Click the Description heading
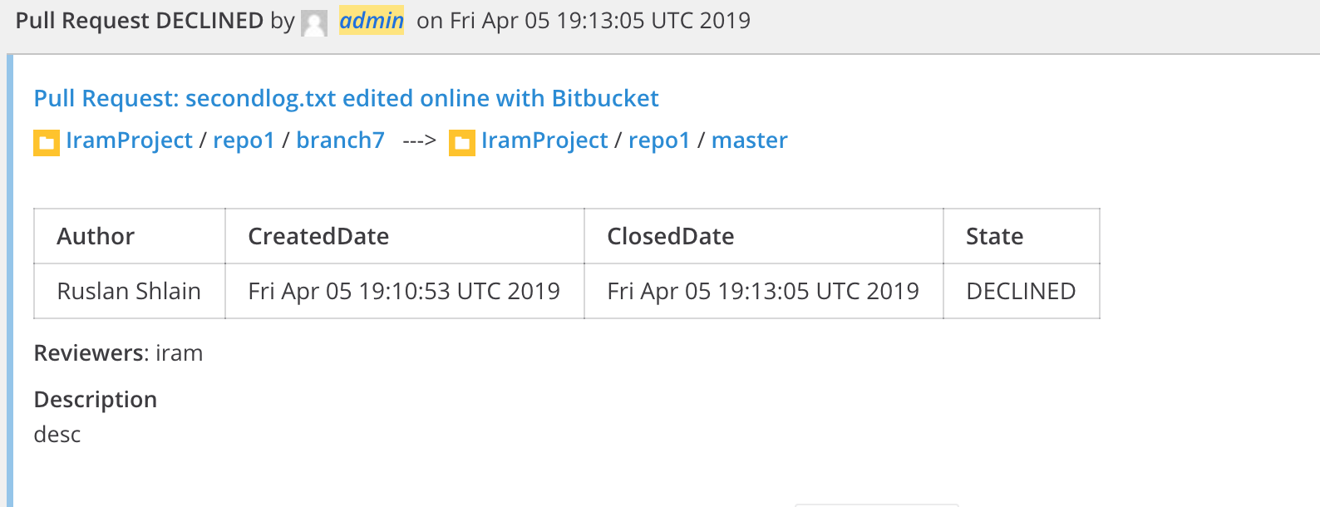1320x507 pixels. point(96,400)
